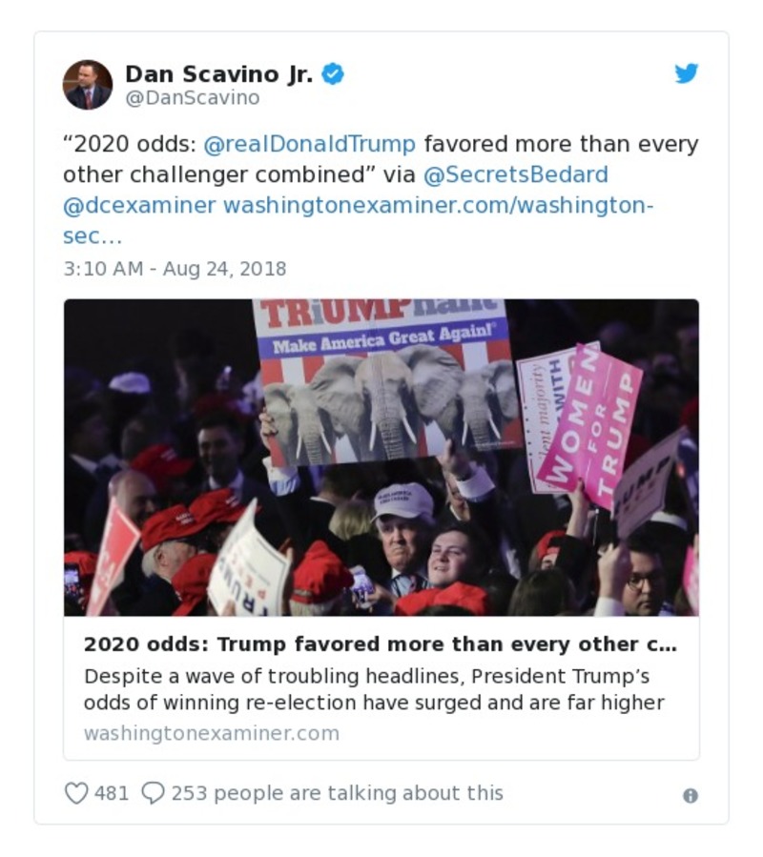The image size is (763, 857).
Task: Click the @DanScavino handle
Action: click(193, 98)
